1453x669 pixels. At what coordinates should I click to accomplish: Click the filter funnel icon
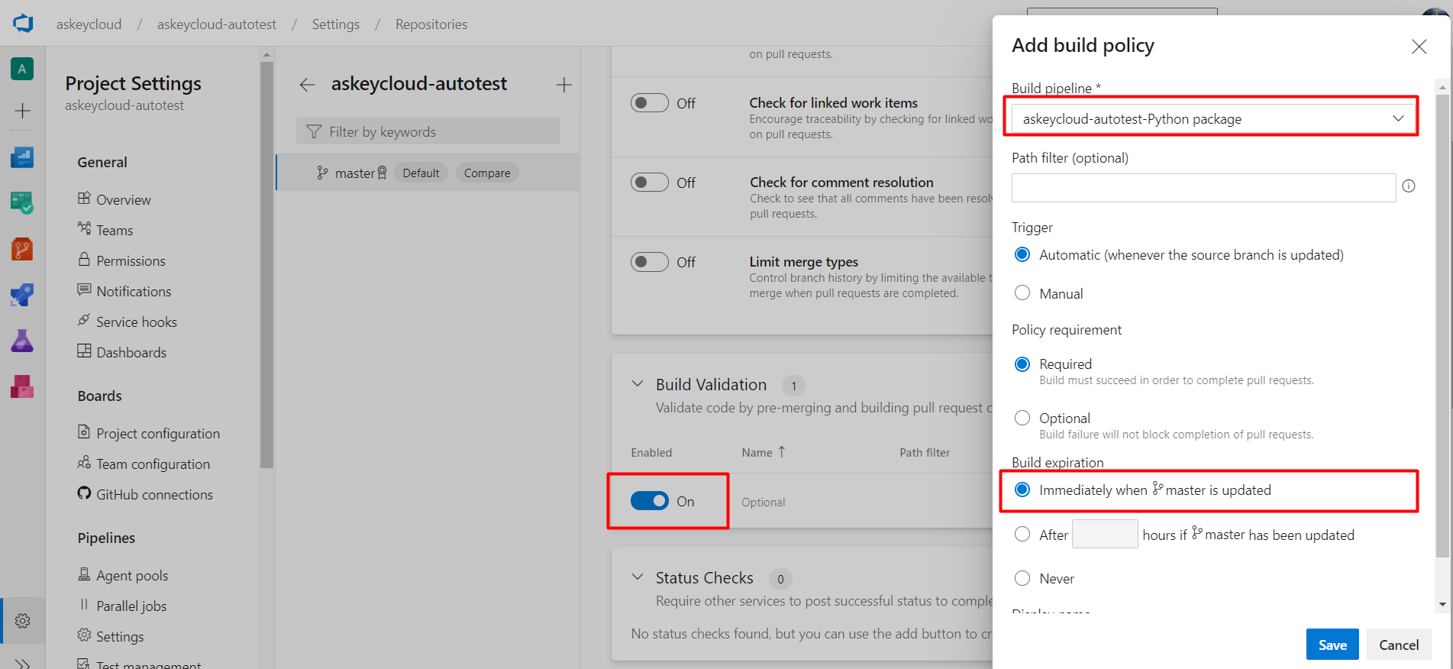pos(314,131)
